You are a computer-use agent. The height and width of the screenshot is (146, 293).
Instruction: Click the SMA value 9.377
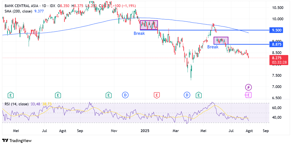(x=39, y=11)
